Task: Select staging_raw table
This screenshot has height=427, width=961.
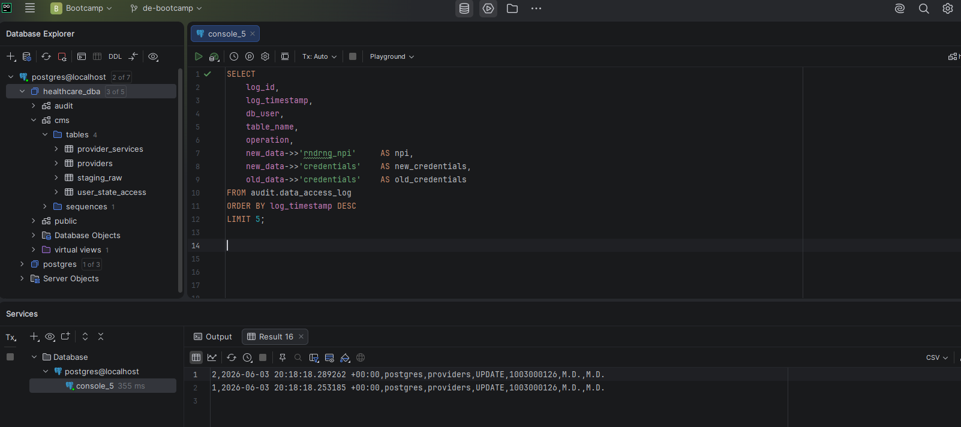Action: coord(100,178)
